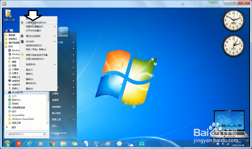
Task: Launch 便笺 from the Start menu
Action: click(x=14, y=62)
